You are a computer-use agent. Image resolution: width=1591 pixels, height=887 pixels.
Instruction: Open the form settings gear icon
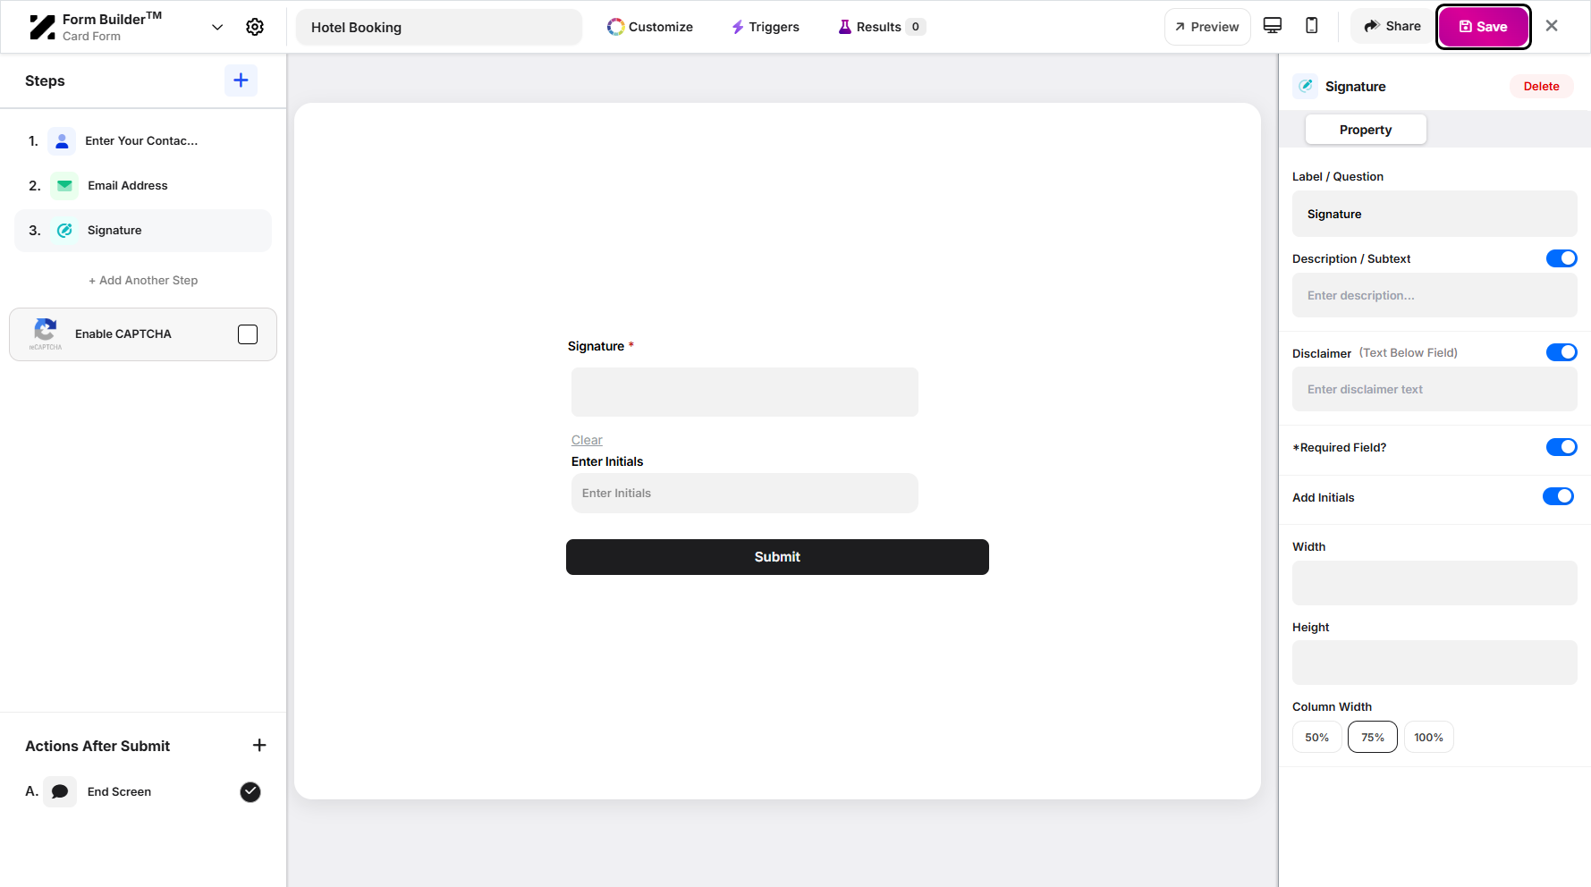click(255, 27)
